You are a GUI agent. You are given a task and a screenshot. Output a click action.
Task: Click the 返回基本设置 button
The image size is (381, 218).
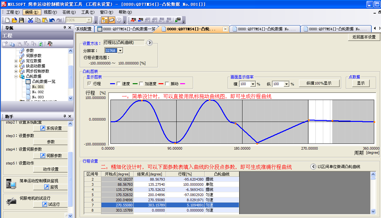[364, 37]
